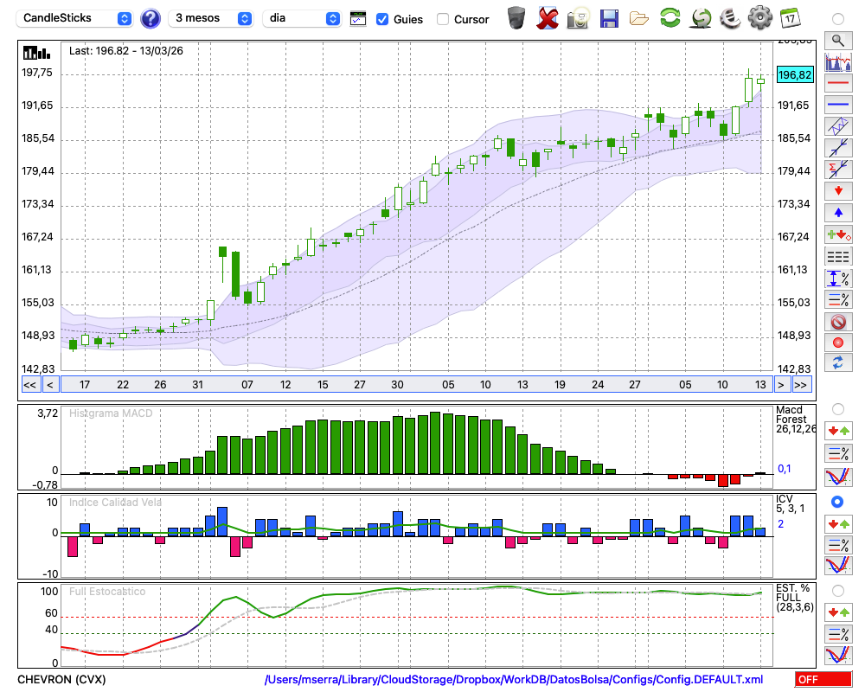Screen dimensions: 865x692
Task: Click the green refresh arrows toolbar icon
Action: [670, 18]
